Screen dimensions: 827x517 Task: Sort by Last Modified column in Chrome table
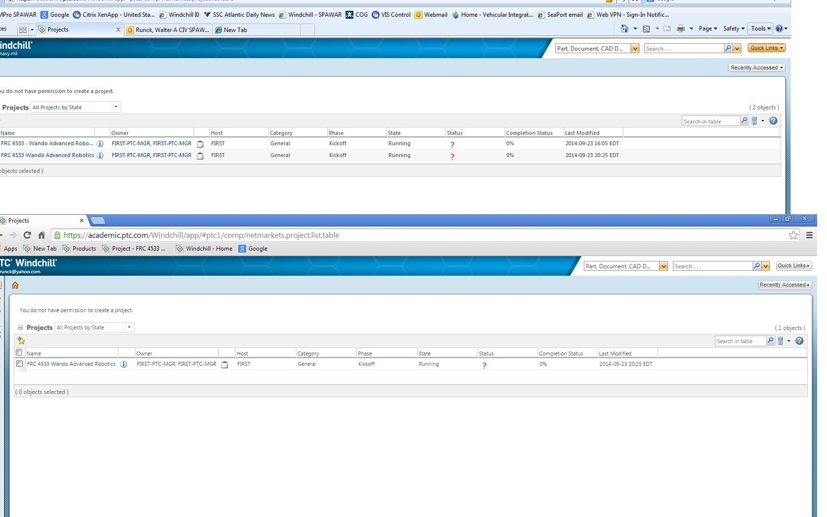click(x=628, y=354)
